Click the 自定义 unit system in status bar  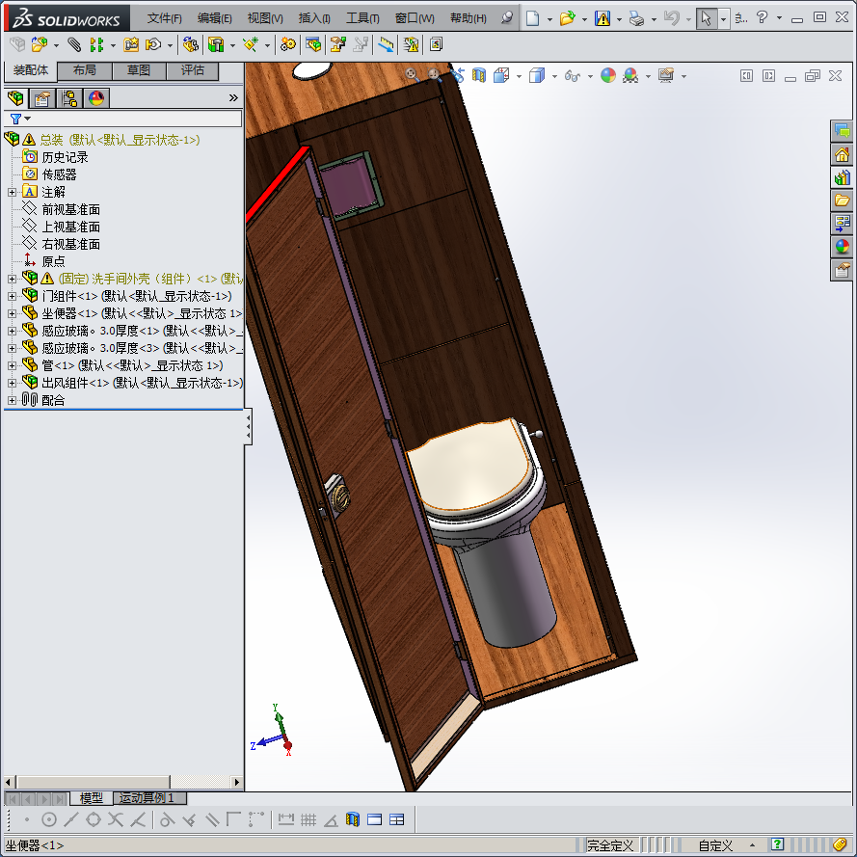(715, 845)
